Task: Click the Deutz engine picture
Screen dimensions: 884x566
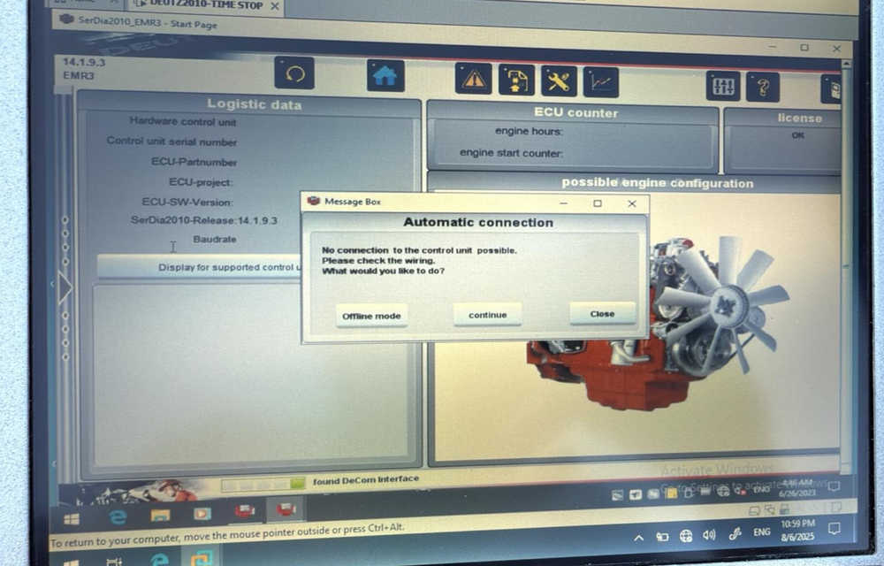Action: point(658,323)
